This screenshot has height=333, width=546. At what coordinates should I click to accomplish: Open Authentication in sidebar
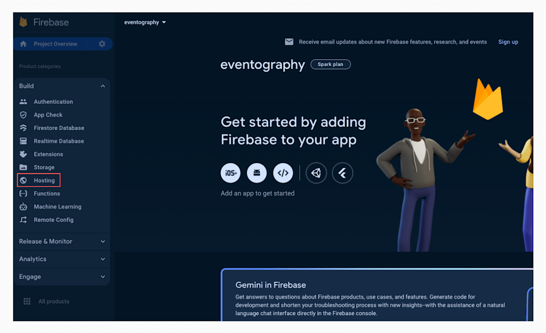point(53,102)
